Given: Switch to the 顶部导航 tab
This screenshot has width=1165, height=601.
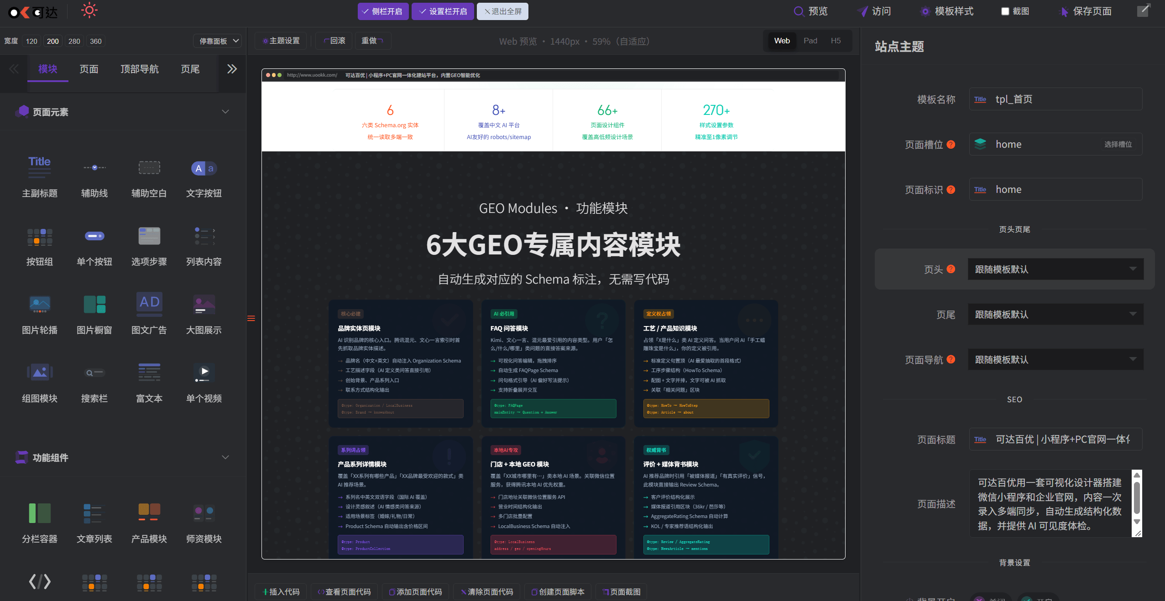Looking at the screenshot, I should 140,69.
